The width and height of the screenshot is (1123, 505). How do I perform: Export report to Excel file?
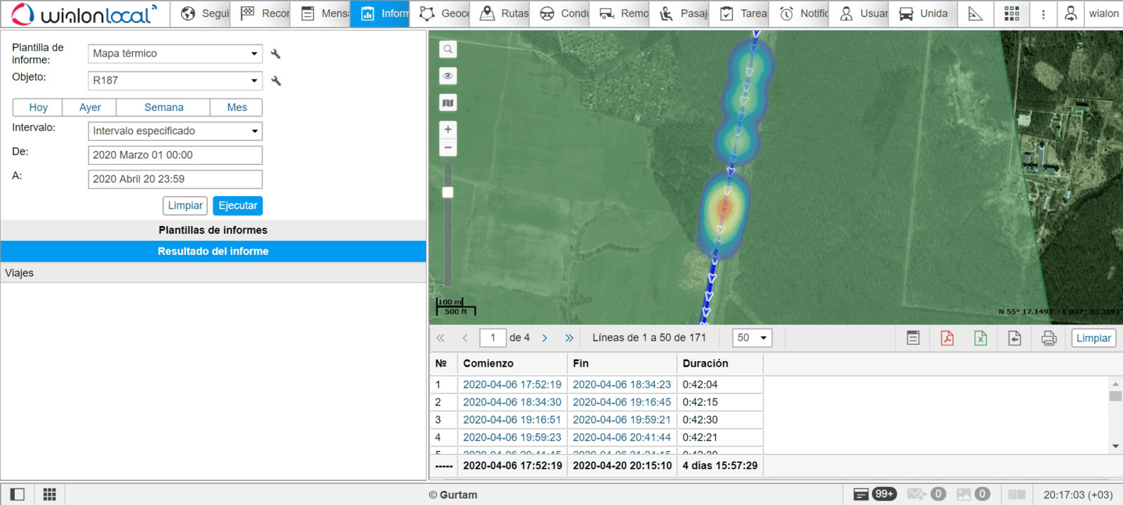click(981, 338)
